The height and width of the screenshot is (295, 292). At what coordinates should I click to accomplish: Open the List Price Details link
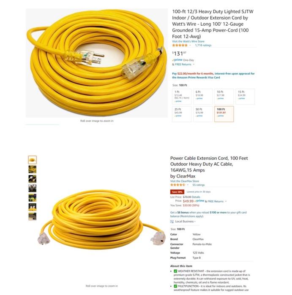pyautogui.click(x=196, y=197)
